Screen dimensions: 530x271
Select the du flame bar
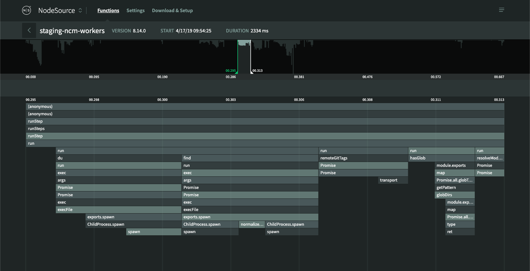tap(119, 158)
